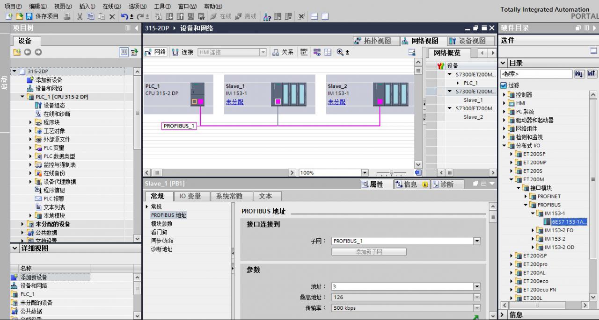Click the split editor horizontally icon
Image resolution: width=599 pixels, height=320 pixels.
pyautogui.click(x=314, y=16)
